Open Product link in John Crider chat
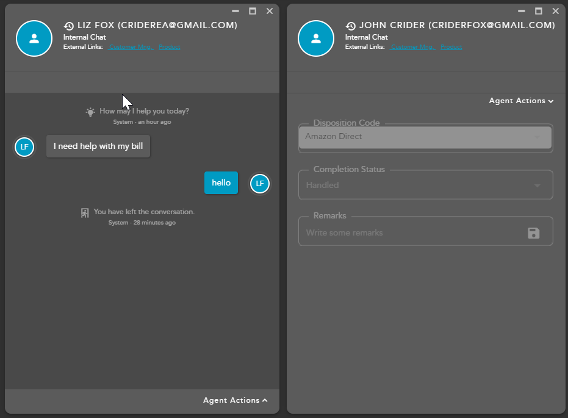The width and height of the screenshot is (568, 418). coord(451,47)
